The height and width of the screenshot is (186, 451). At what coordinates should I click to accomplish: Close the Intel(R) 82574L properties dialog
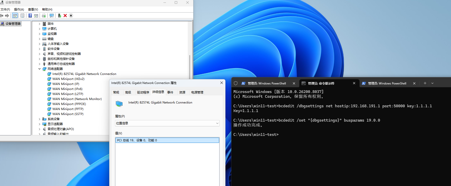[222, 83]
